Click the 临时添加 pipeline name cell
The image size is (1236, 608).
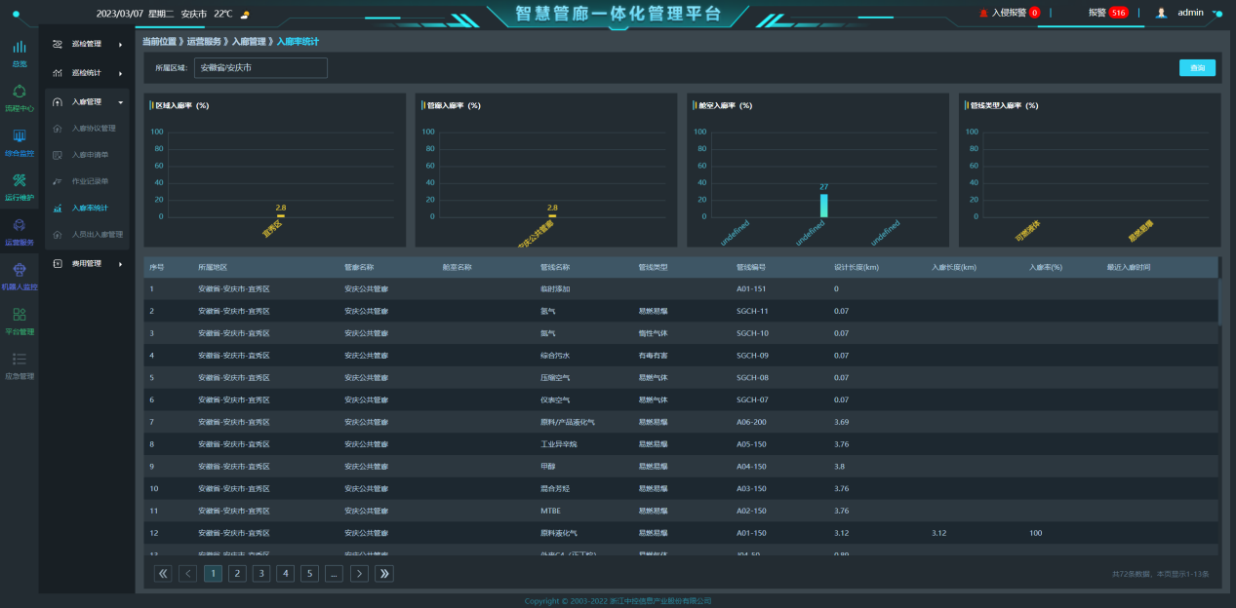point(555,288)
